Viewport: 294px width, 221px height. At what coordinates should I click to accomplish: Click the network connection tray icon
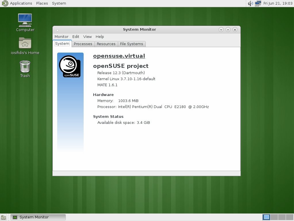point(258,3)
